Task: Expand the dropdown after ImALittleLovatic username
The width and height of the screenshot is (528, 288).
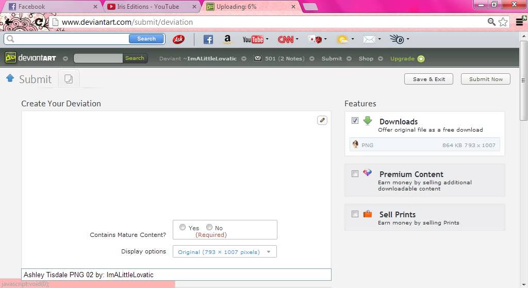Action: [x=244, y=58]
